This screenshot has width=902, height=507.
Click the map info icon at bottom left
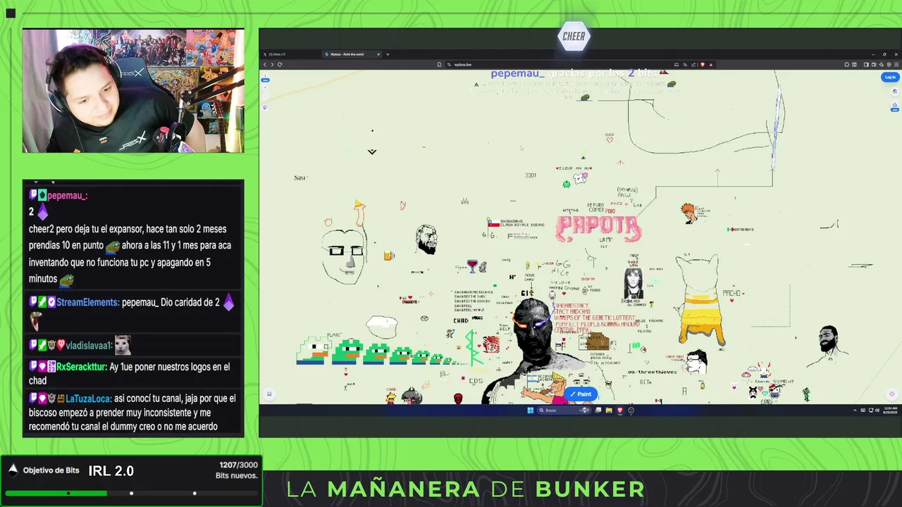tap(268, 394)
